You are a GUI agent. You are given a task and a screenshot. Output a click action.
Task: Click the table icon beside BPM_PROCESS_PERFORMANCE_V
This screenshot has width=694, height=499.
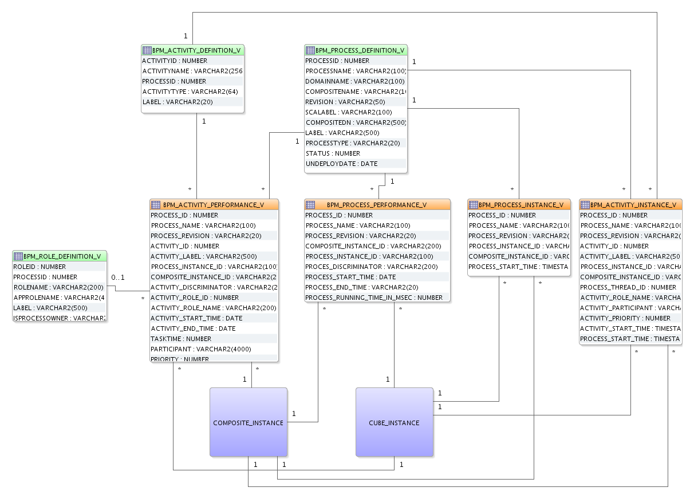click(310, 204)
